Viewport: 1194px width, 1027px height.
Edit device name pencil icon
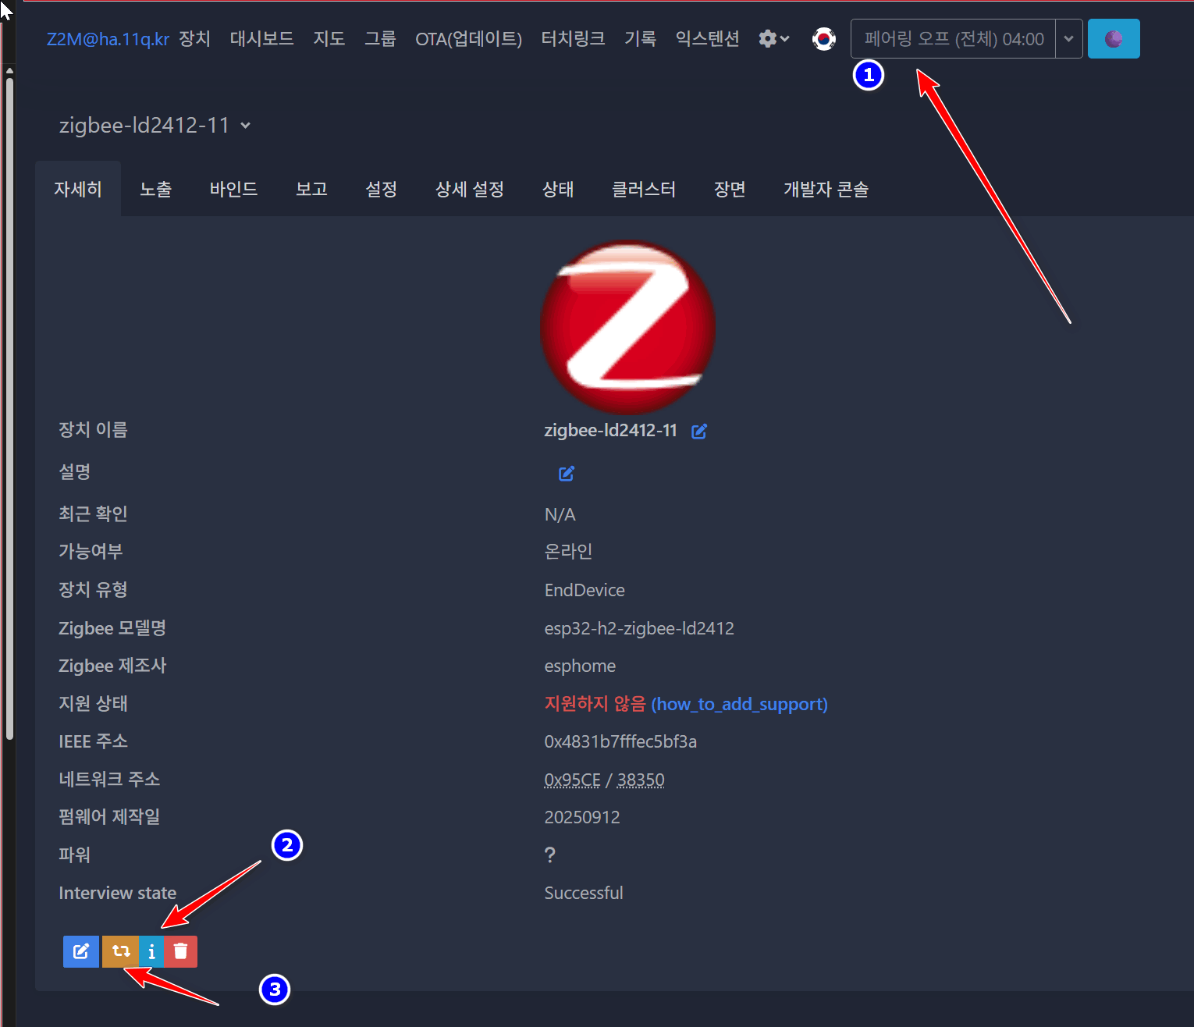(699, 431)
